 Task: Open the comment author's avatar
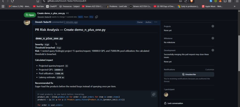[27, 22]
